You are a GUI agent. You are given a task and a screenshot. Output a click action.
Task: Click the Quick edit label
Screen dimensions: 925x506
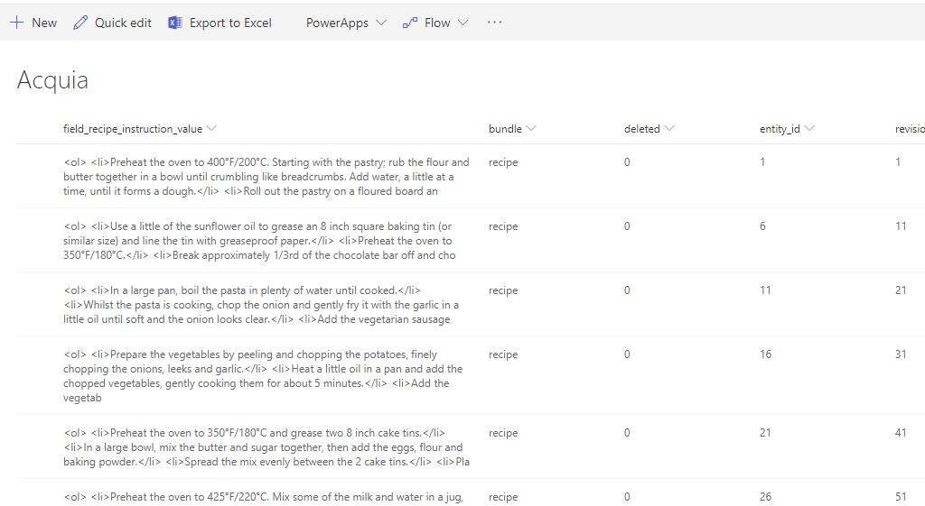pos(123,23)
